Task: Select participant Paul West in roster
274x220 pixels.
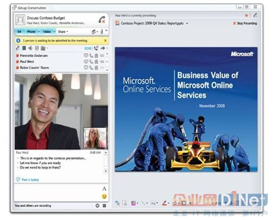Action: [26, 62]
